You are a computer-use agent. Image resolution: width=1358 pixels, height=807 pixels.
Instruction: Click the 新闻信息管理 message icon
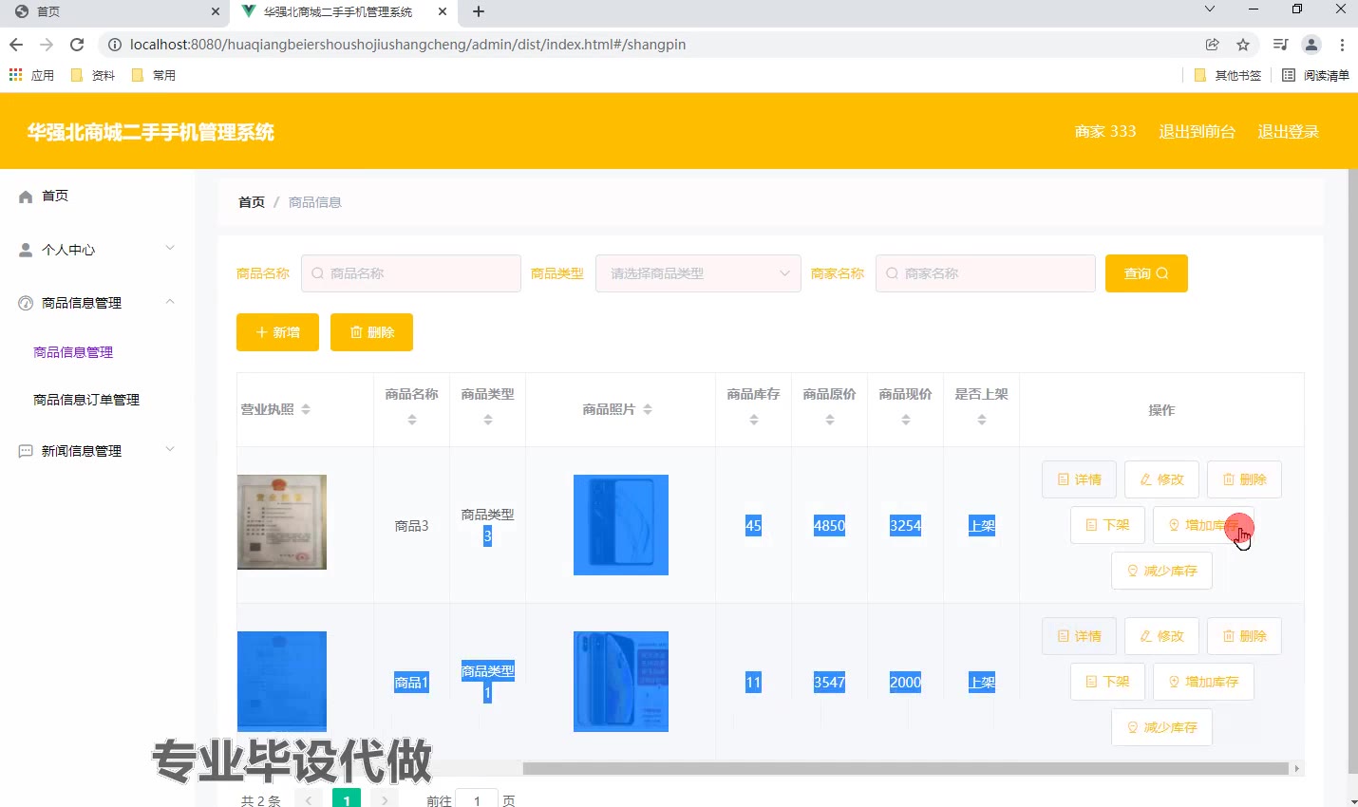coord(26,451)
